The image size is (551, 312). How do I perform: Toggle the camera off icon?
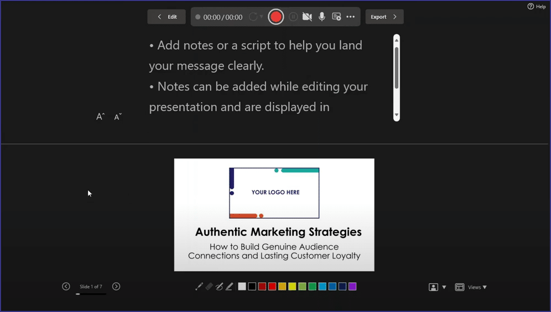(x=307, y=17)
